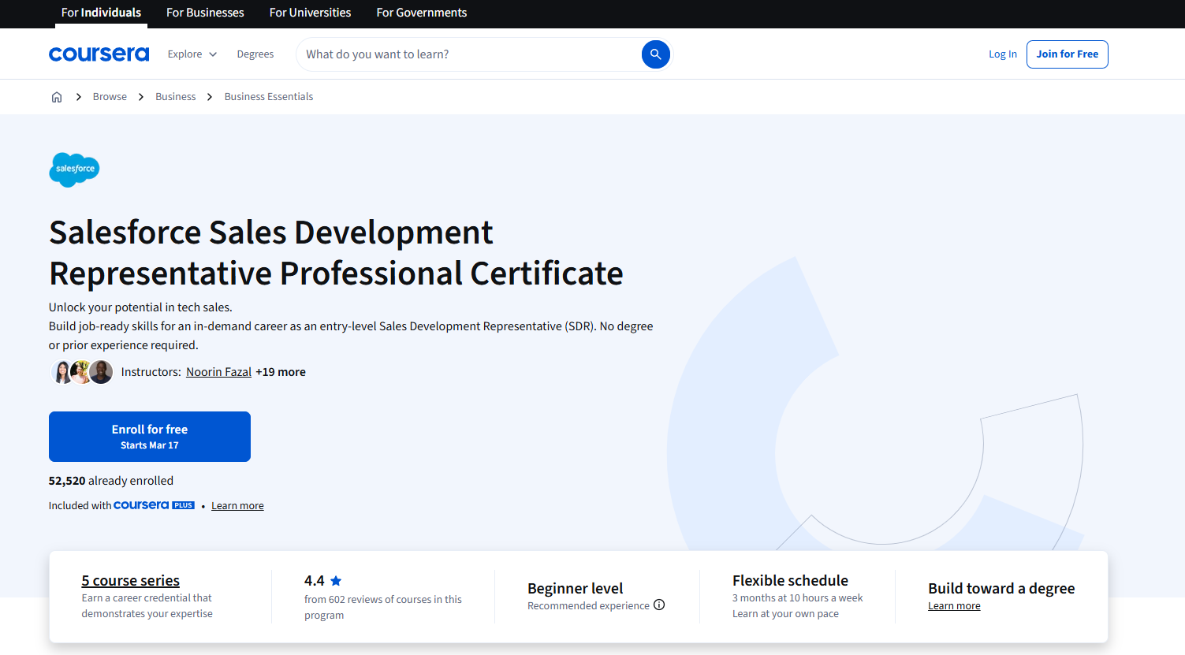Switch to For Governments tab
This screenshot has width=1185, height=655.
point(421,13)
